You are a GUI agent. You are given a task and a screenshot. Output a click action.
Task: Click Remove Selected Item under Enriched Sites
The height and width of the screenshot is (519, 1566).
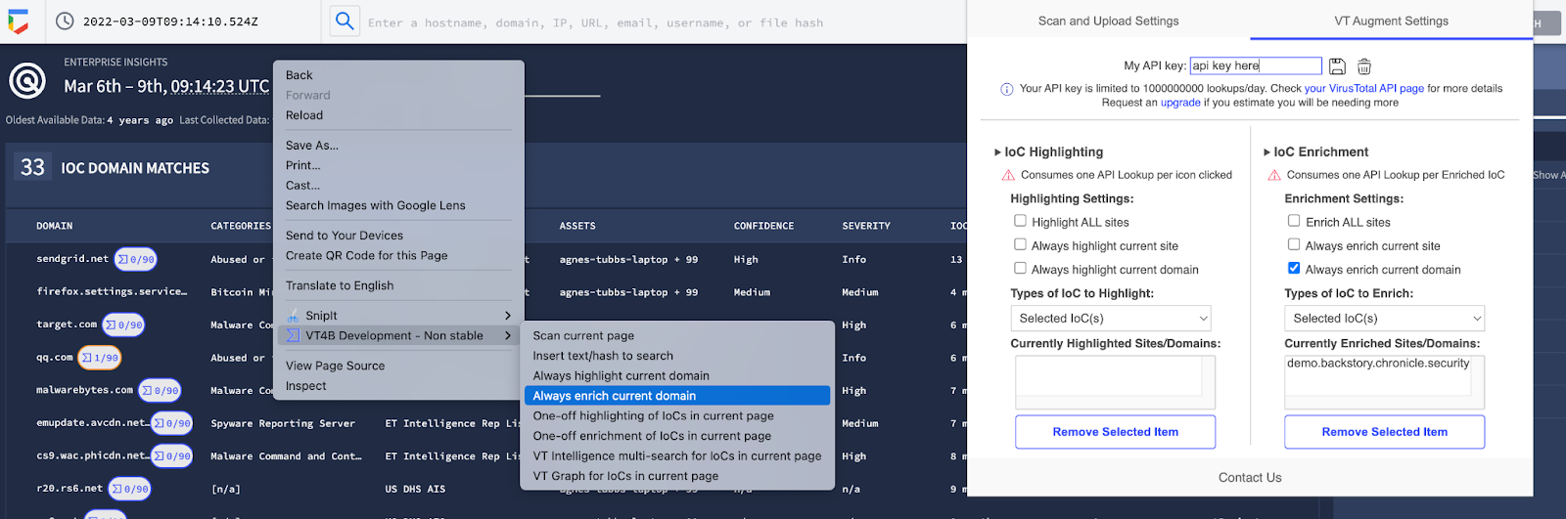pyautogui.click(x=1384, y=432)
